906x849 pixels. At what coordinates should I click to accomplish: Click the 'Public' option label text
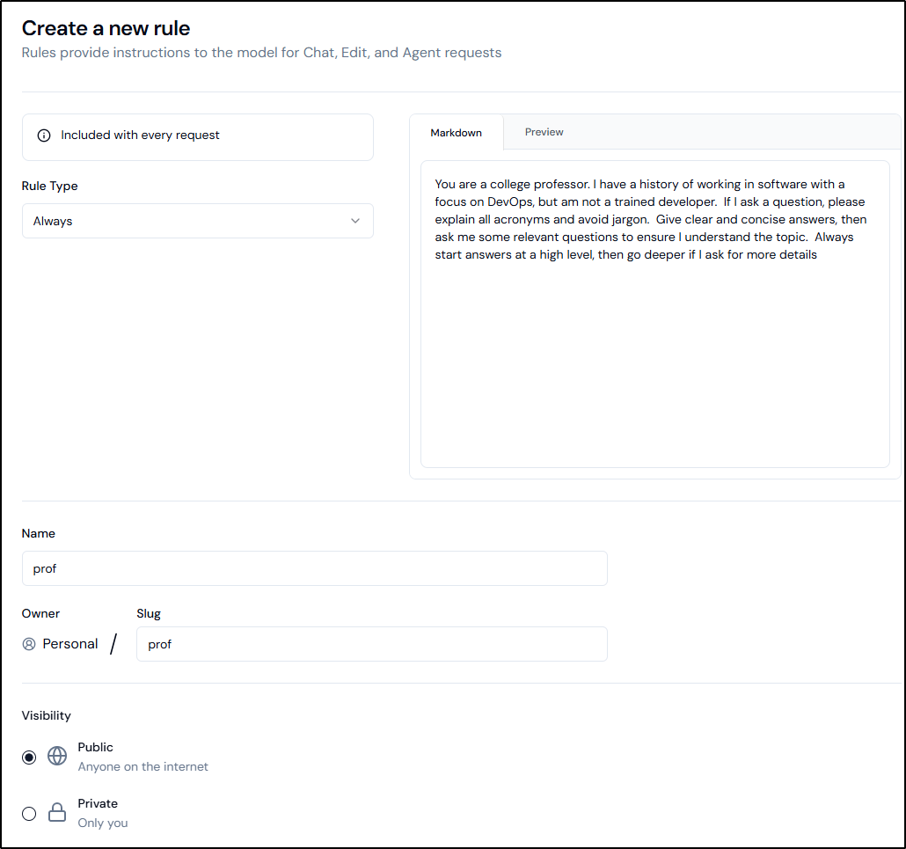(x=95, y=747)
